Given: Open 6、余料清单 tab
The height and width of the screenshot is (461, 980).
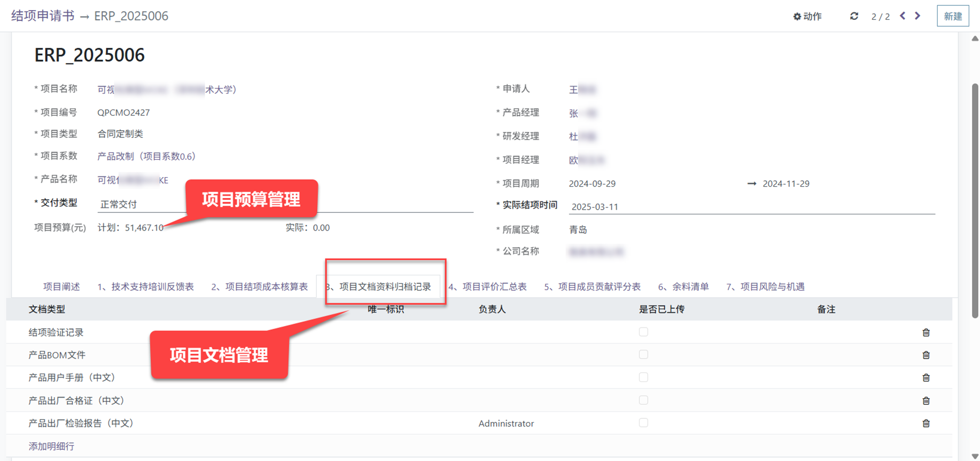Looking at the screenshot, I should point(683,287).
